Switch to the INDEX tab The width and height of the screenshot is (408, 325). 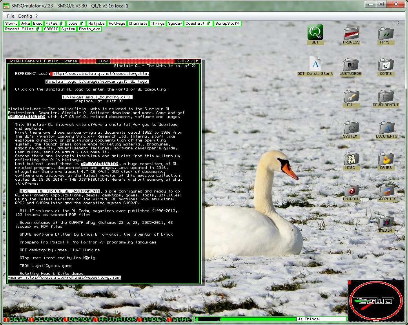pos(152,319)
